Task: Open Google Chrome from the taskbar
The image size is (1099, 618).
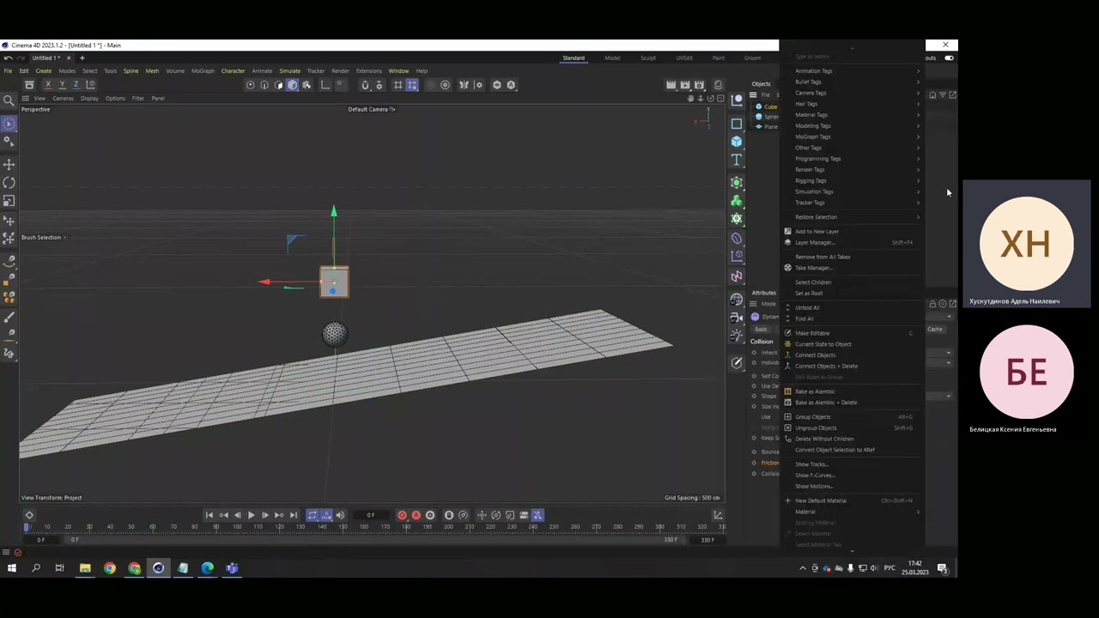Action: point(109,567)
